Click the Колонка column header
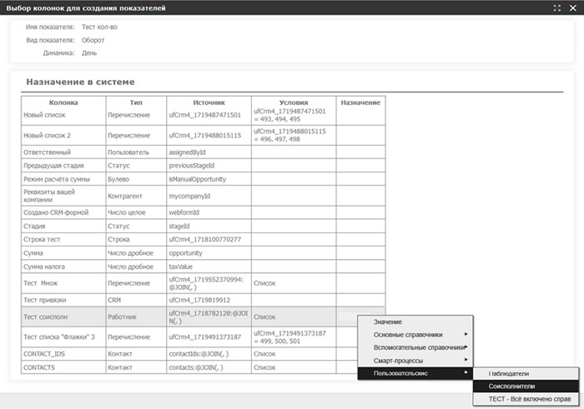 point(63,102)
